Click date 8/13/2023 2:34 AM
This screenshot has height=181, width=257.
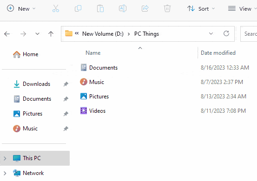[224, 97]
